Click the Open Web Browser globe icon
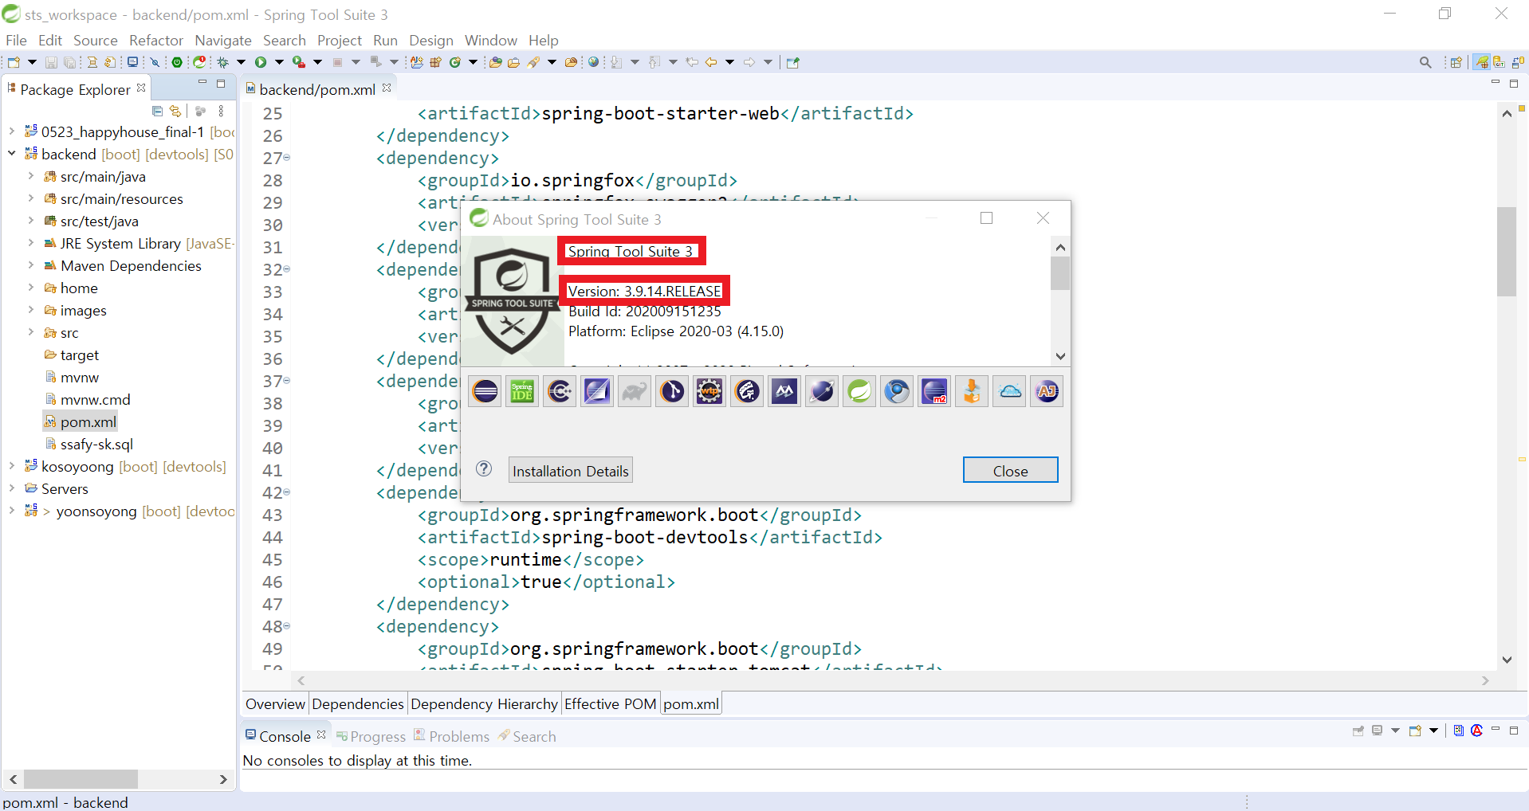Viewport: 1529px width, 811px height. (x=593, y=62)
